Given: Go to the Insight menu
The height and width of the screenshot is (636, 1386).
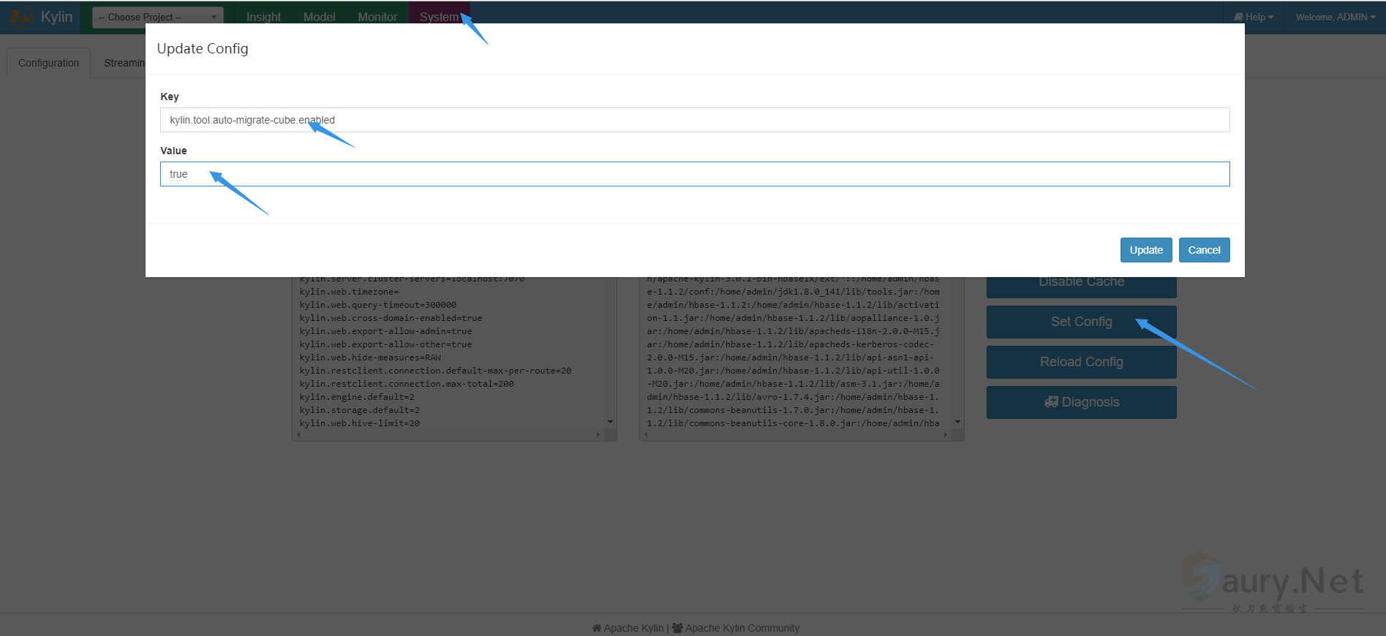Looking at the screenshot, I should (263, 17).
